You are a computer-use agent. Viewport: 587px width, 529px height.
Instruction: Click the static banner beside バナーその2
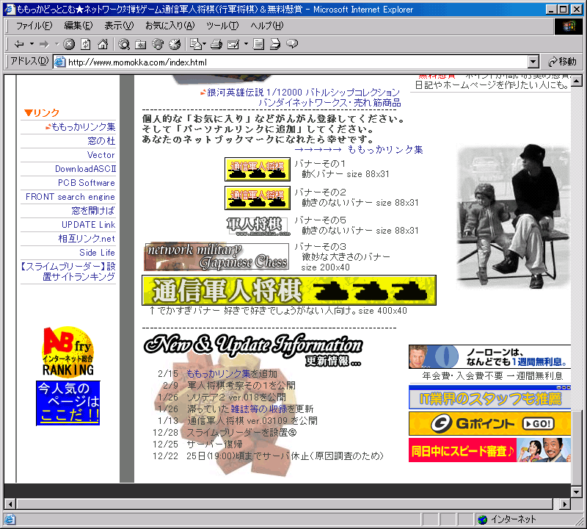click(258, 198)
